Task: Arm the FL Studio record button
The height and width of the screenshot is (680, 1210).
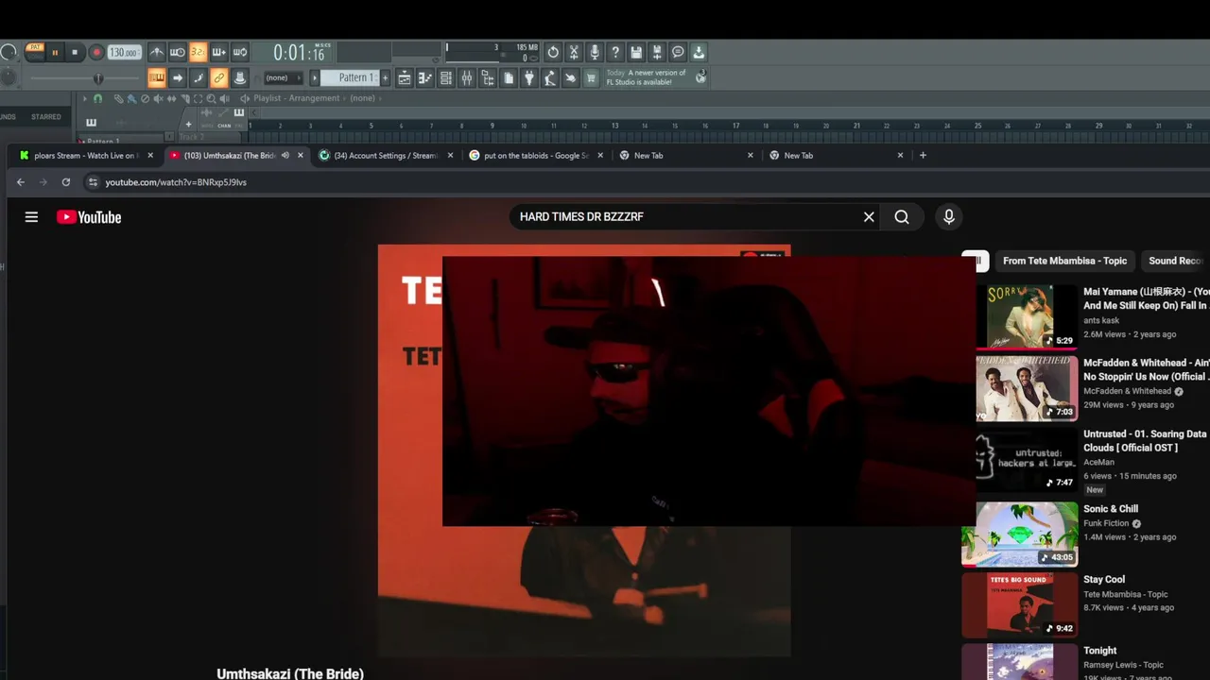Action: (x=96, y=52)
